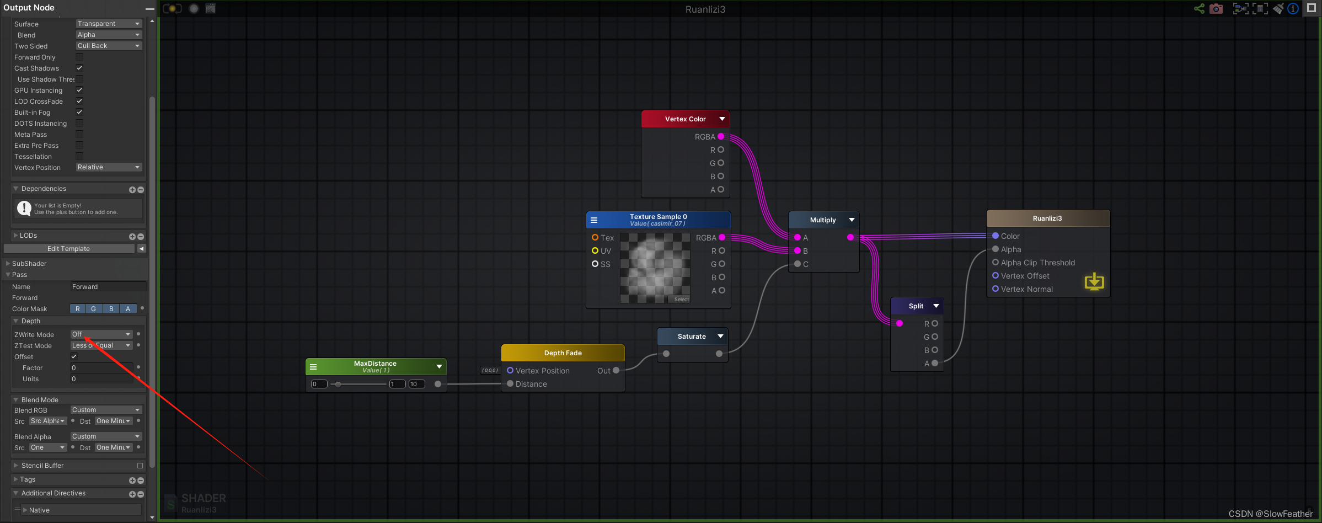Open the Blend RGB Custom dropdown

click(x=106, y=410)
